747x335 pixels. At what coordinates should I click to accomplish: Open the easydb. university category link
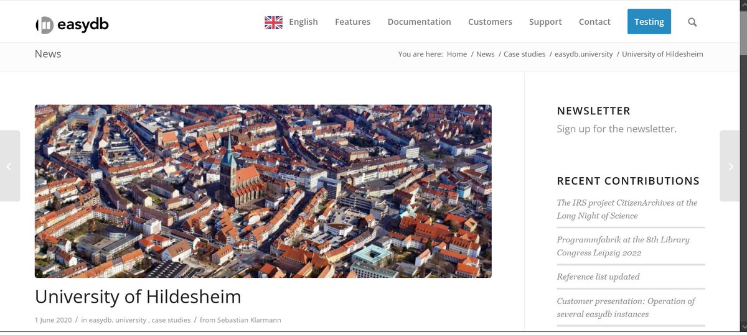pos(118,320)
